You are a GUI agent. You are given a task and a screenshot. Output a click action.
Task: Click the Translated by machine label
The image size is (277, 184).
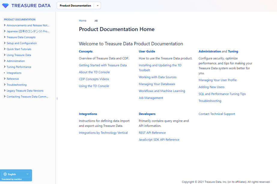click(12, 179)
